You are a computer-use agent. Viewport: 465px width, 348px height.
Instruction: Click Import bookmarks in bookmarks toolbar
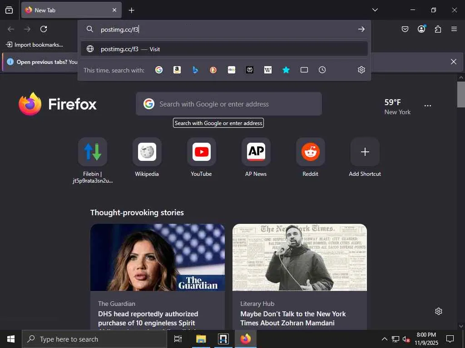coord(35,45)
